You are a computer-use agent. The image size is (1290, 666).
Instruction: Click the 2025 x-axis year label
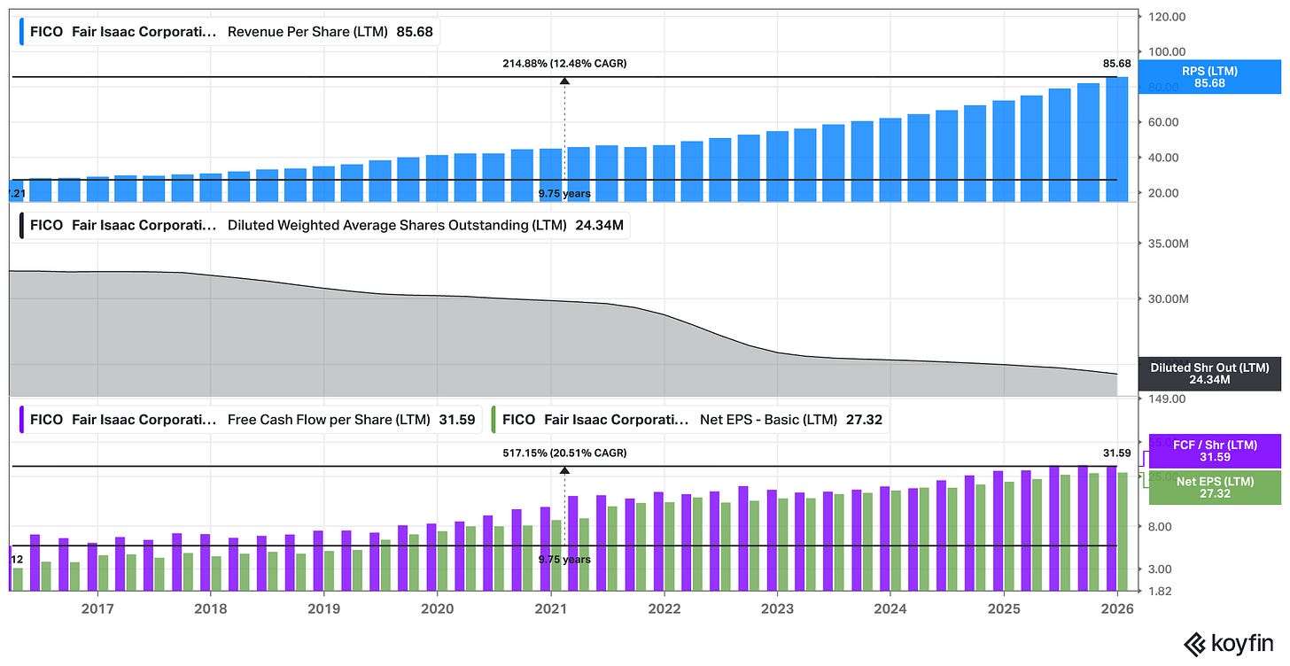point(1003,608)
